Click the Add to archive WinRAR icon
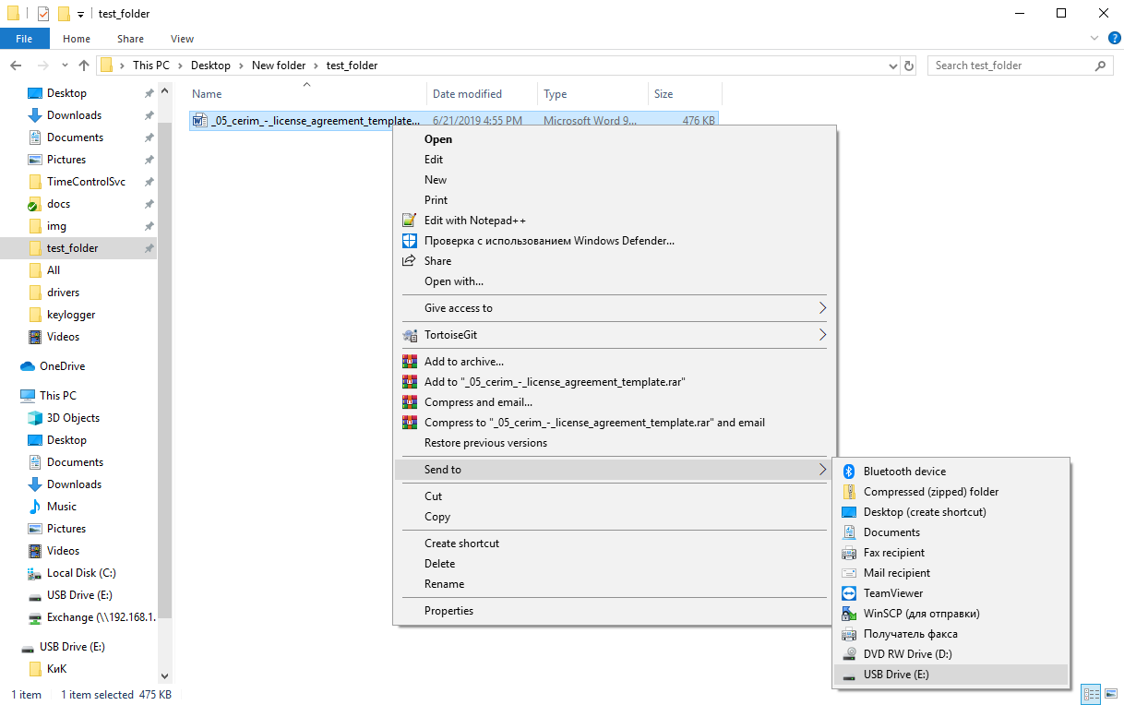This screenshot has height=705, width=1124. (410, 362)
